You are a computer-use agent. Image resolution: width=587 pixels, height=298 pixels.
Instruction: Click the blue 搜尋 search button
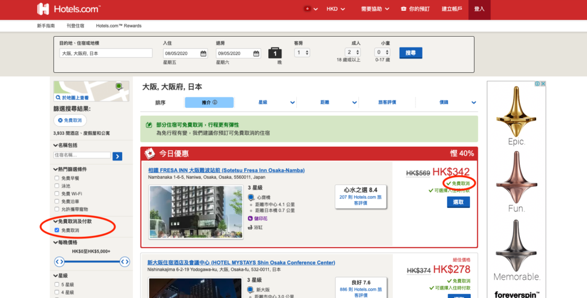click(410, 53)
